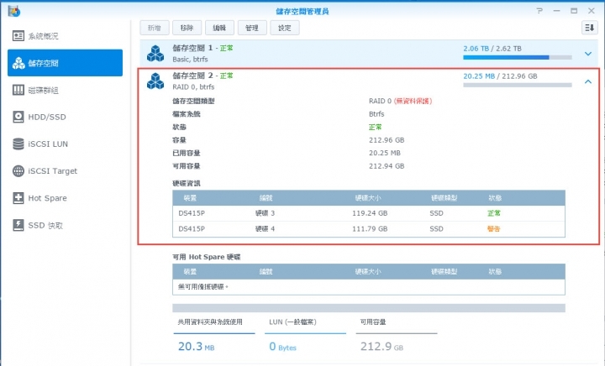Click the 裝置 column header in disk info table

(190, 197)
